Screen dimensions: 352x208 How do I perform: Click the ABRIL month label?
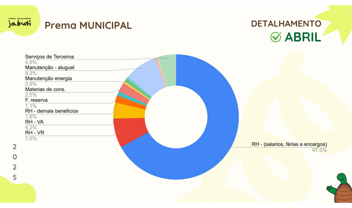[303, 37]
